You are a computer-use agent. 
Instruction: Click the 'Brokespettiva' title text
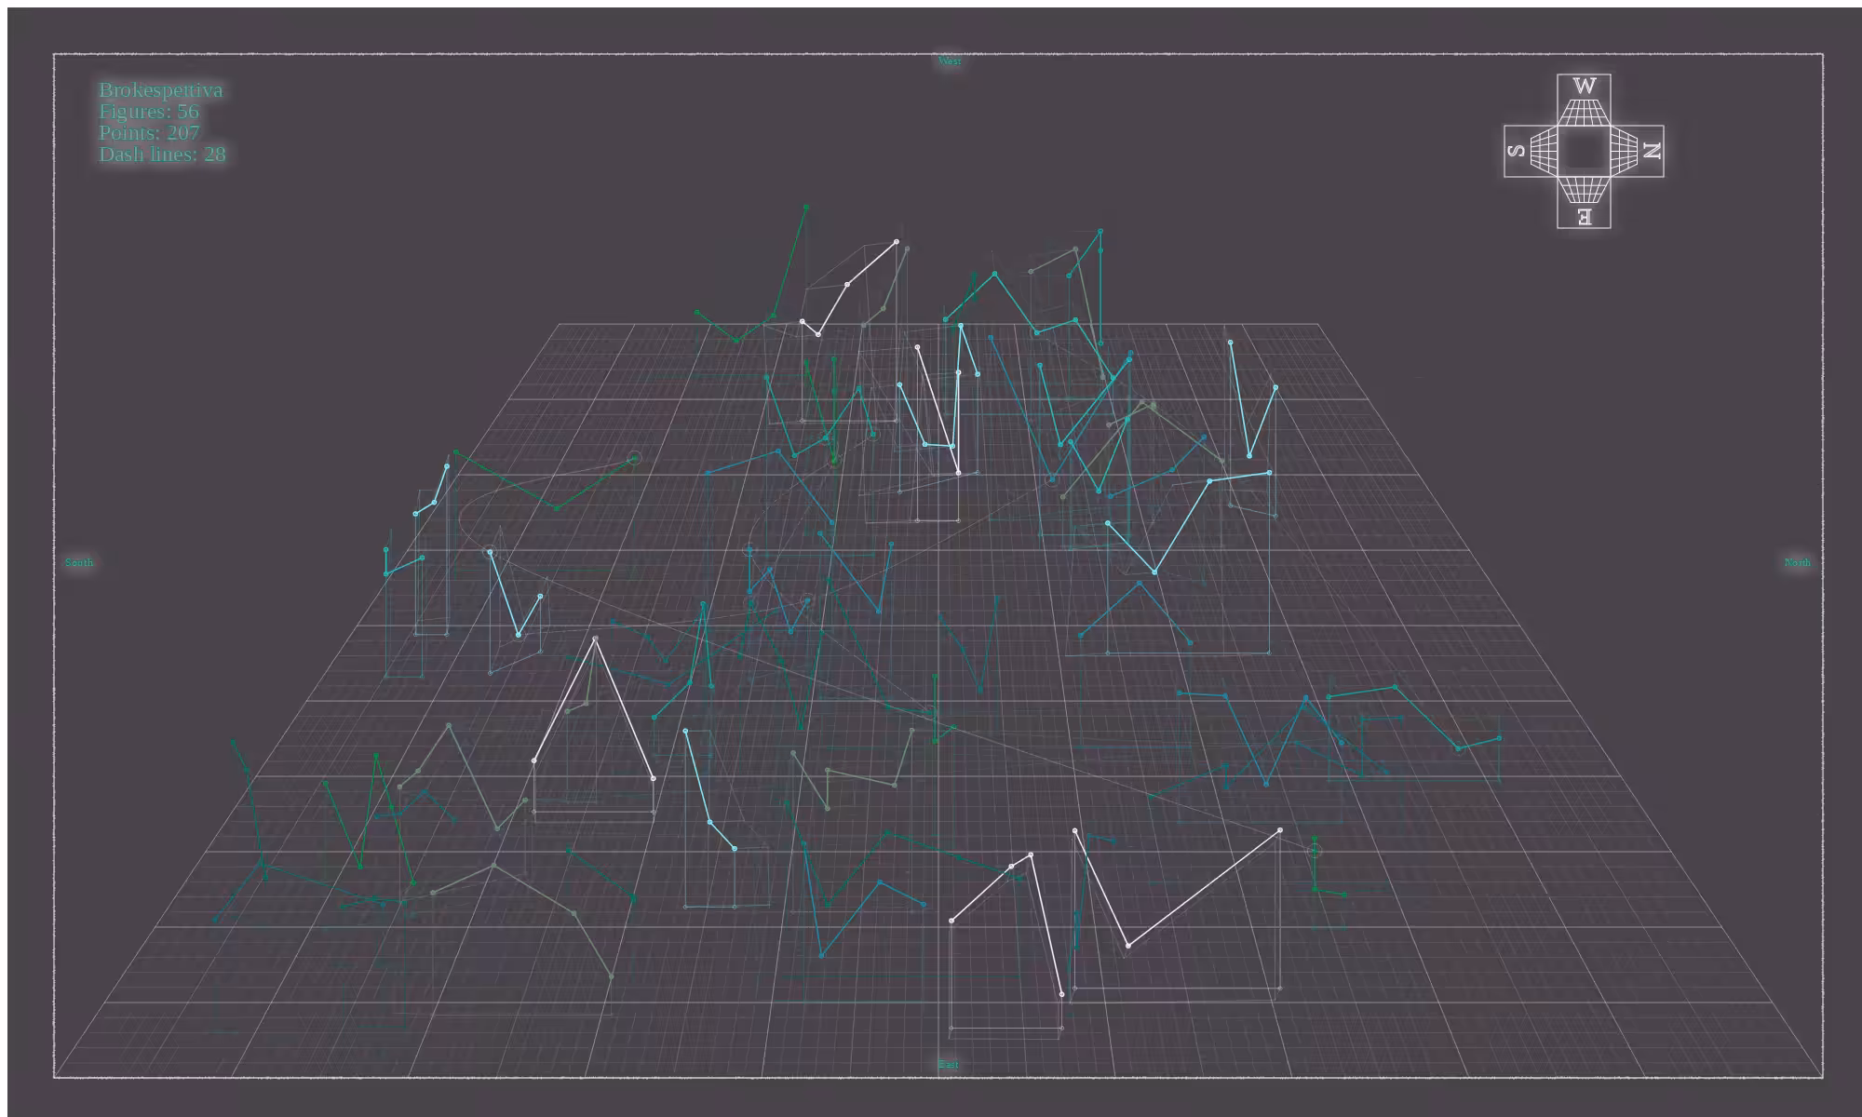tap(161, 90)
